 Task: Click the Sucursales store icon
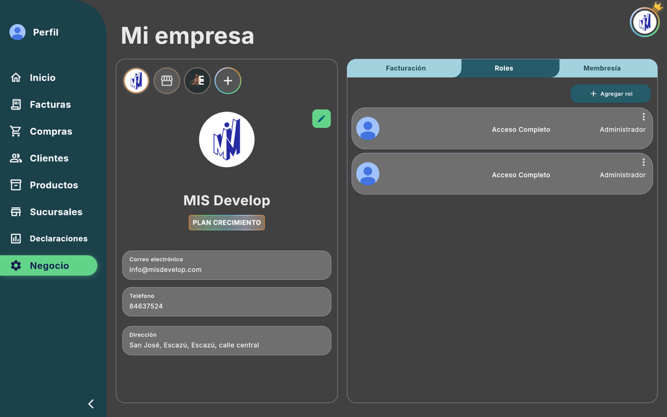click(x=16, y=212)
